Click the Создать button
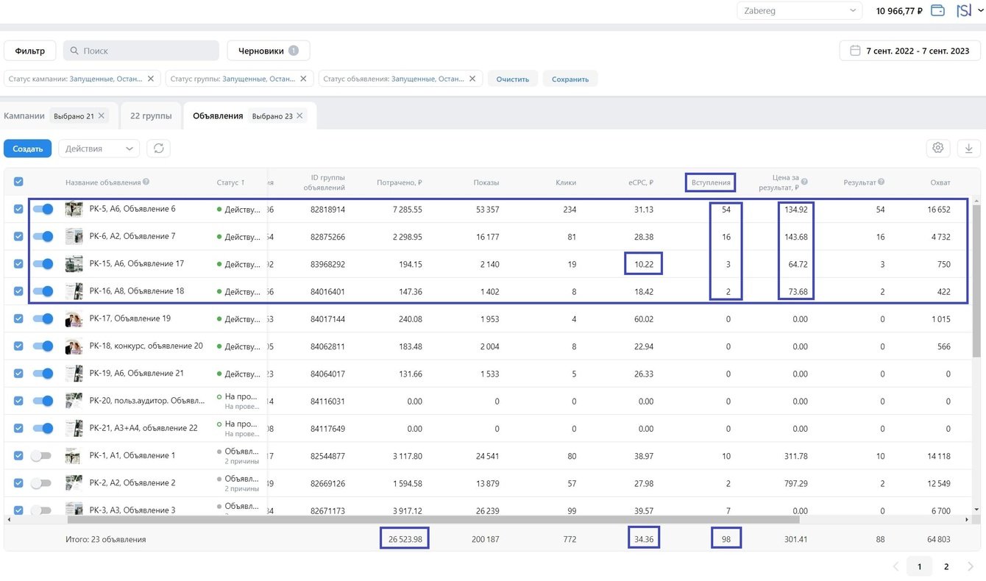 (x=27, y=149)
